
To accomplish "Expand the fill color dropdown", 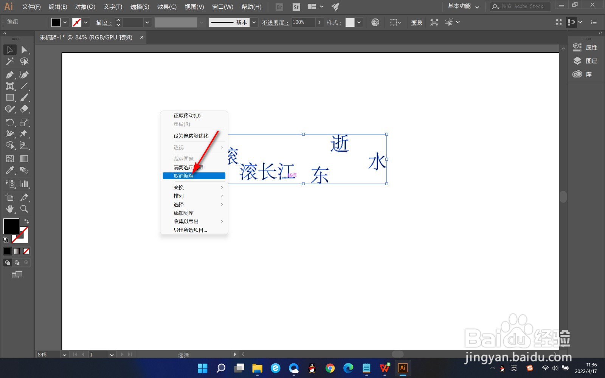I will (65, 22).
